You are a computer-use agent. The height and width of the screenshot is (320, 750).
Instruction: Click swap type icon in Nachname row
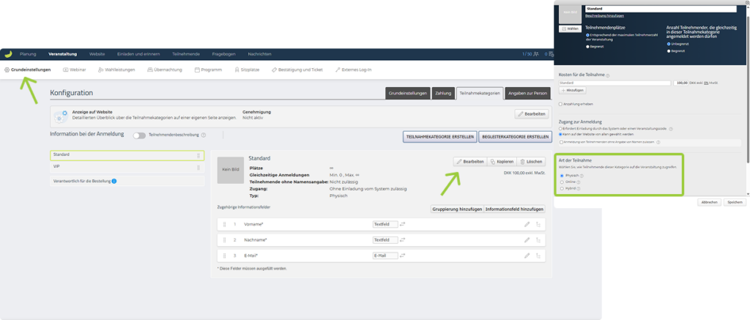(x=403, y=240)
